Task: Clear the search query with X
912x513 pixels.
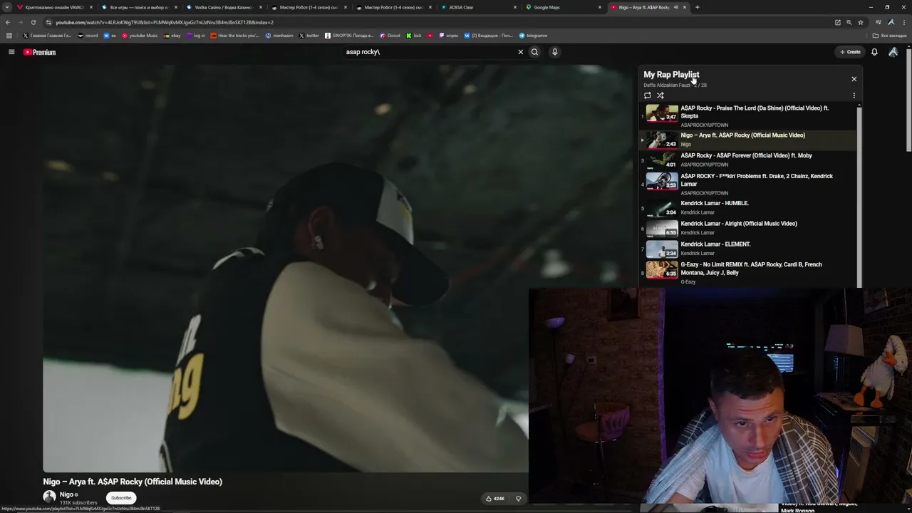Action: click(520, 52)
